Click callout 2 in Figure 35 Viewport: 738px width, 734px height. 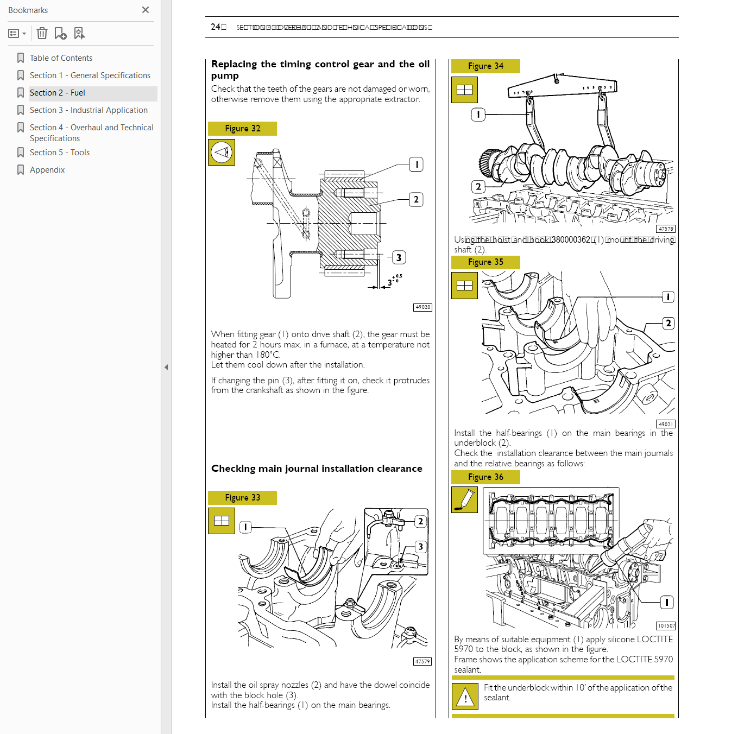[668, 324]
